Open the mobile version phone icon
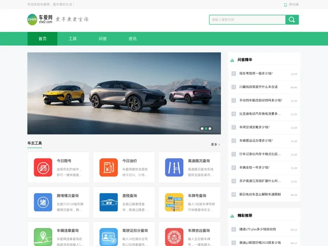Viewport: 328px width, 246px height. click(x=285, y=5)
